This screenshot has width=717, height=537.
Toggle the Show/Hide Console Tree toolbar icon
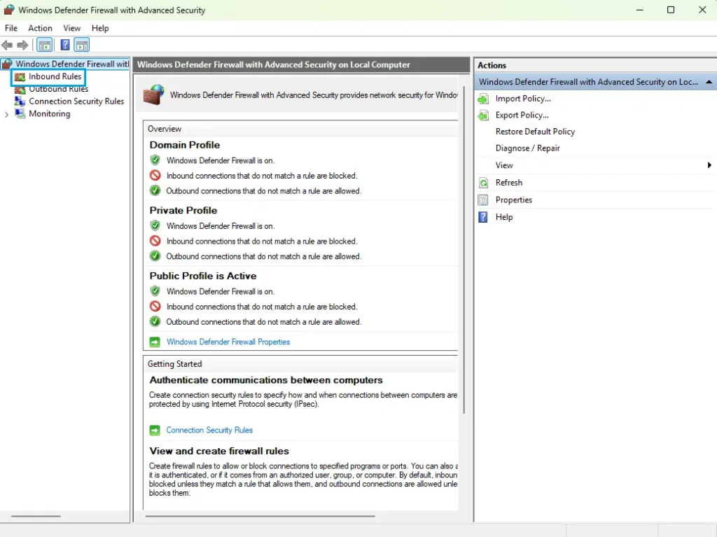(44, 45)
